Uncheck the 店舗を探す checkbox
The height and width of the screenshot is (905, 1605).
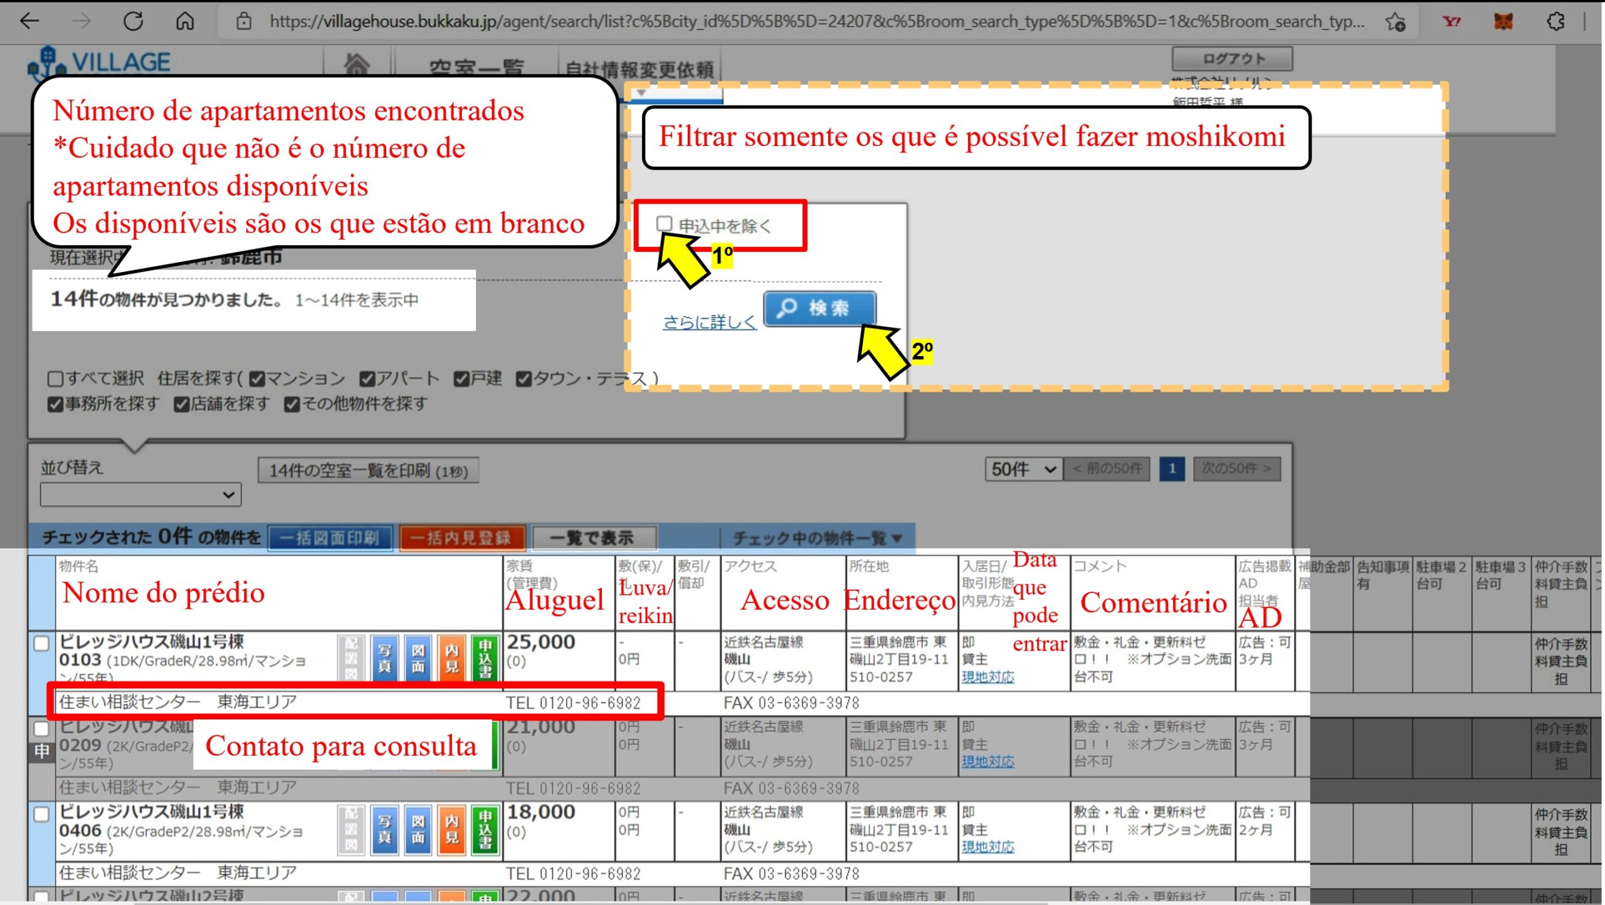tap(182, 405)
